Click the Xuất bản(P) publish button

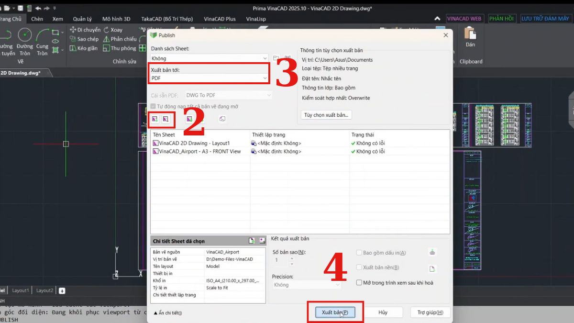tap(335, 312)
